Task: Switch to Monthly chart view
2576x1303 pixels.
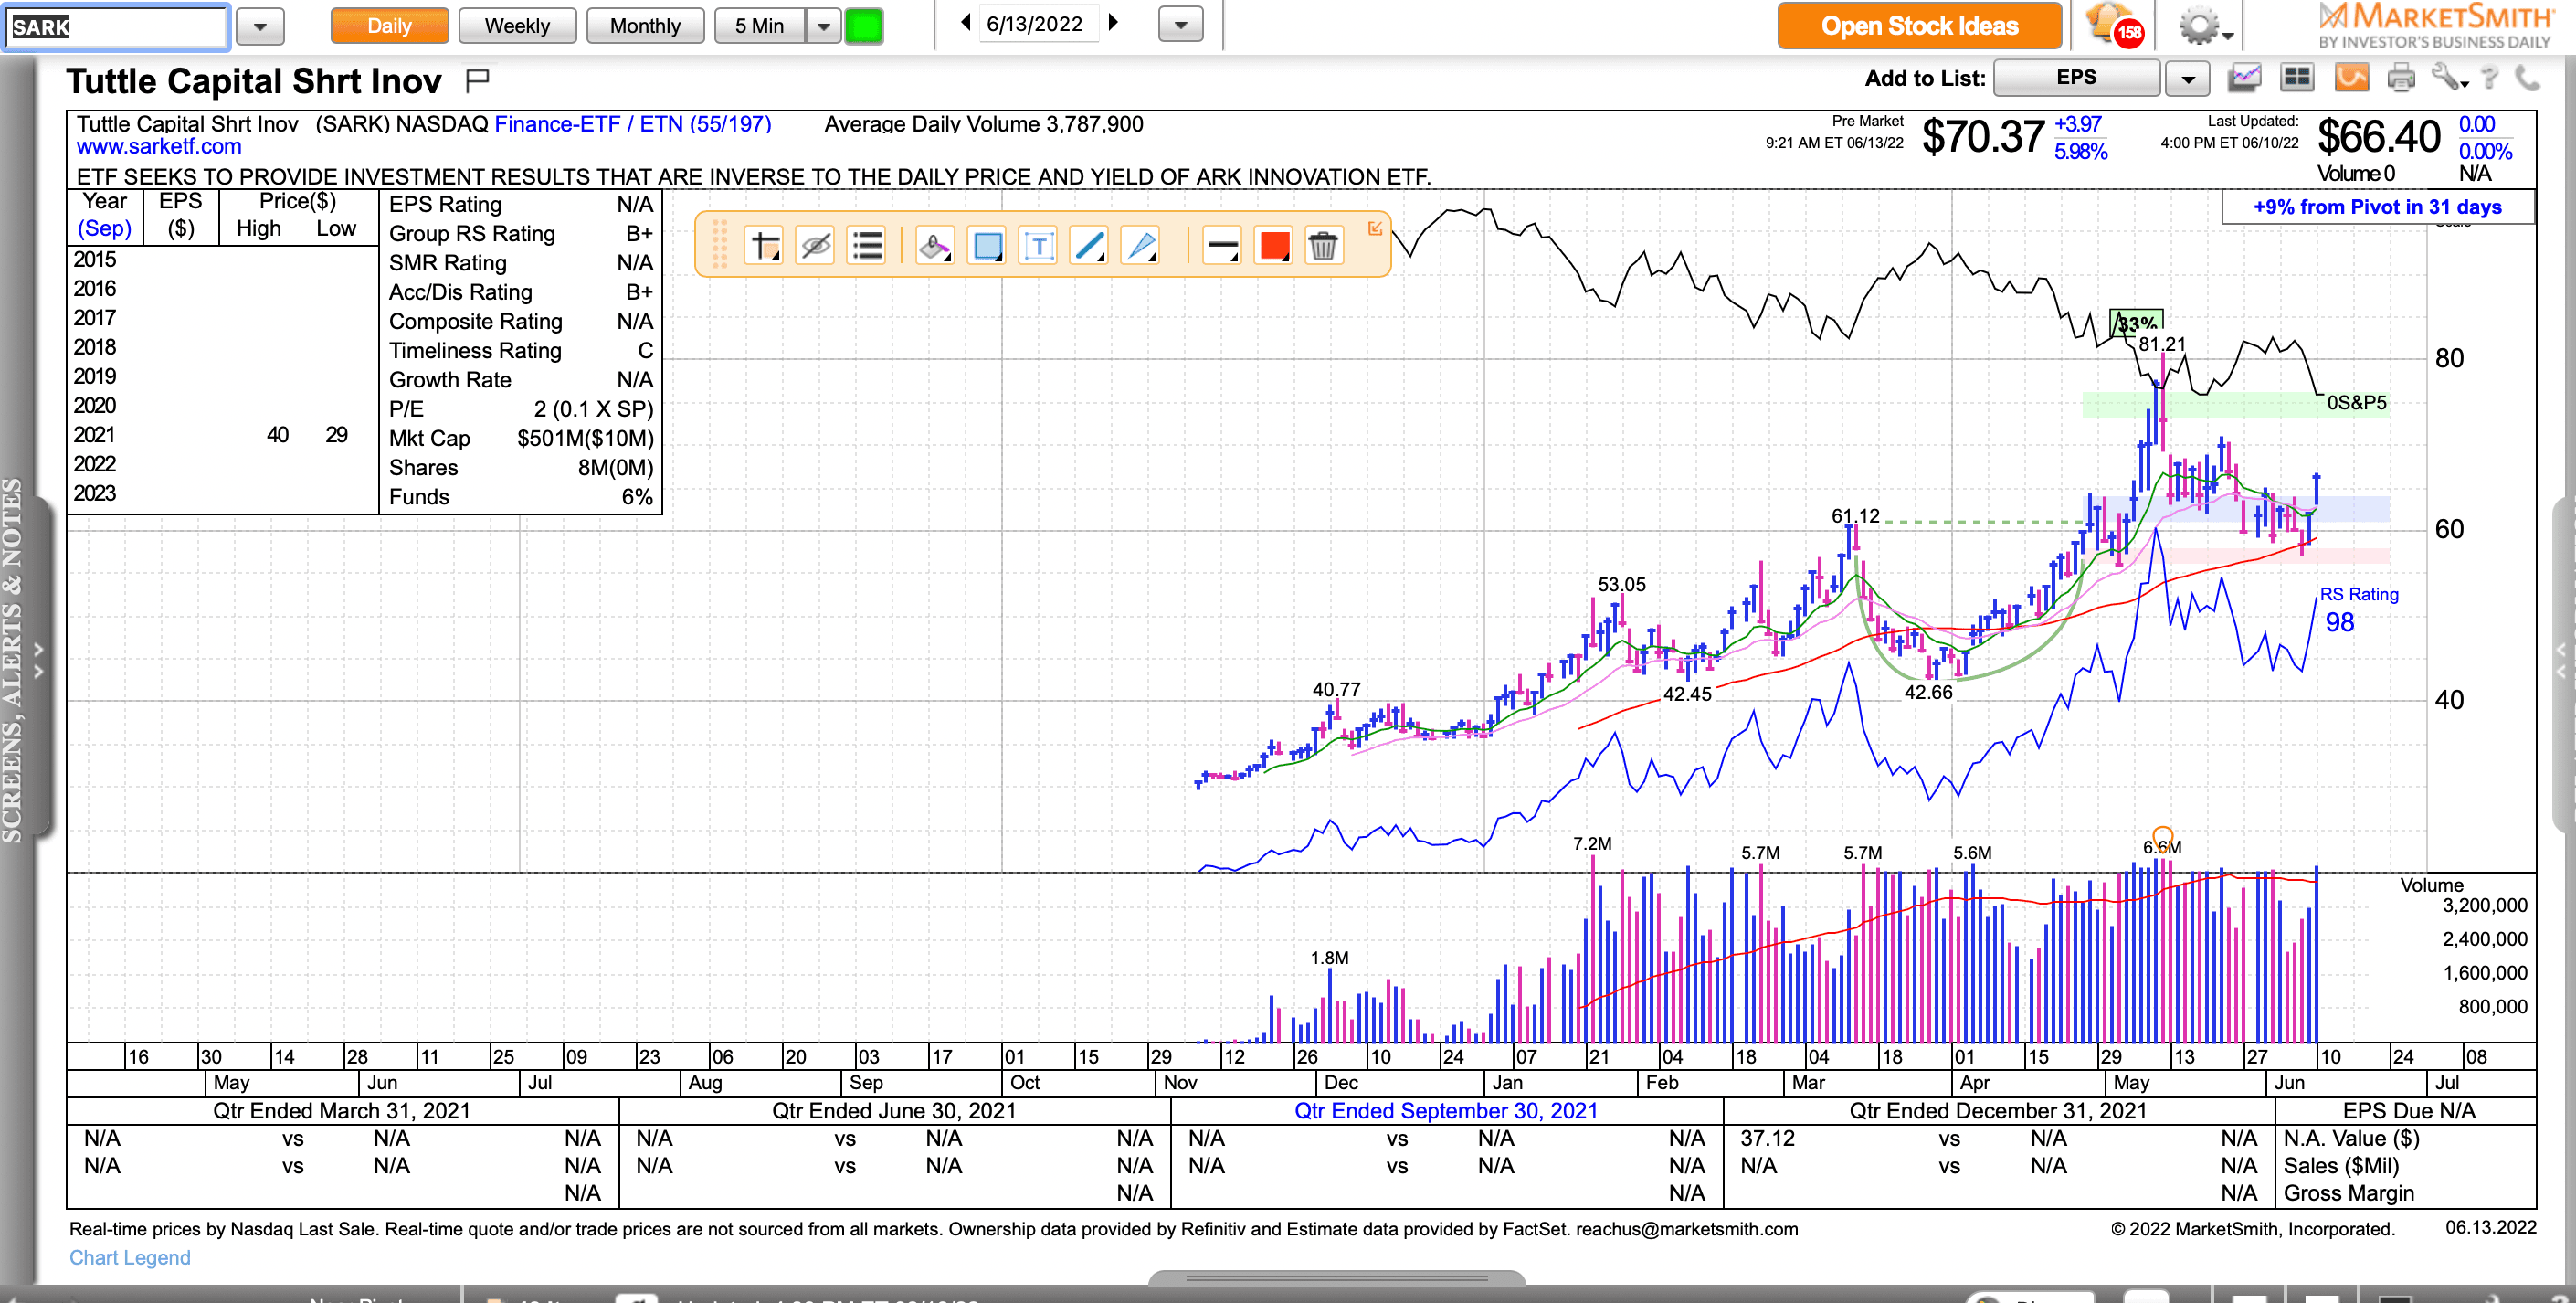Action: (645, 26)
